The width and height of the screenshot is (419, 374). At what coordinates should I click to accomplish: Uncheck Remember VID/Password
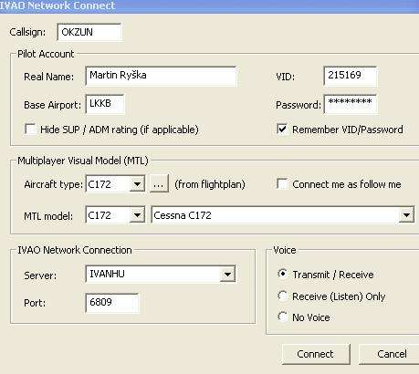282,130
